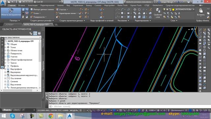Open the Участок dropdown

pos(62,10)
